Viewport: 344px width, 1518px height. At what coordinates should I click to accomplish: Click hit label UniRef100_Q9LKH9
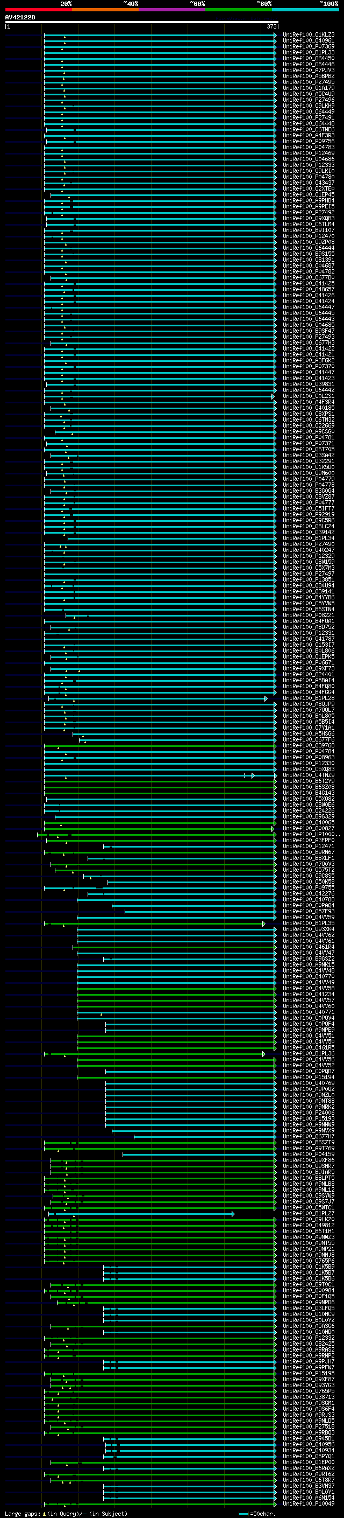pyautogui.click(x=309, y=106)
